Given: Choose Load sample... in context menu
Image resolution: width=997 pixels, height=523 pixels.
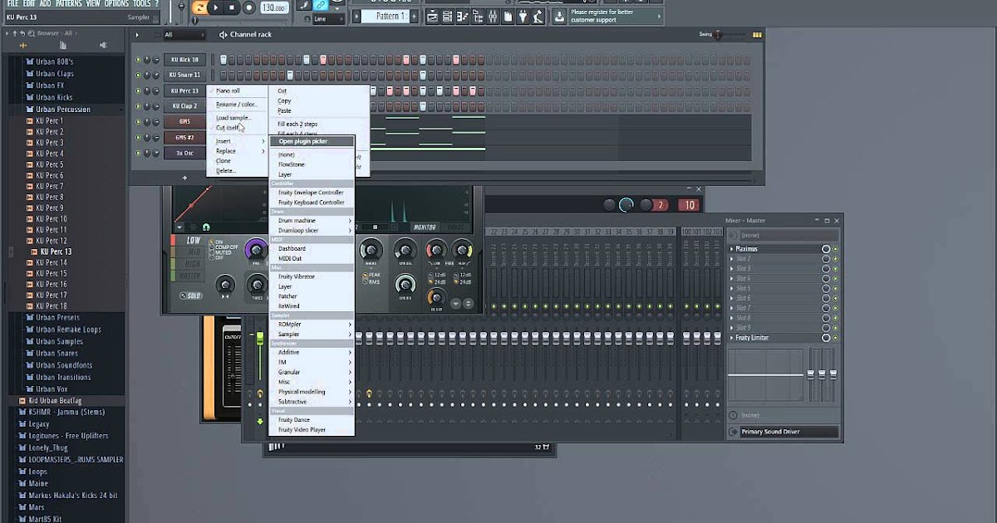Looking at the screenshot, I should [x=233, y=118].
